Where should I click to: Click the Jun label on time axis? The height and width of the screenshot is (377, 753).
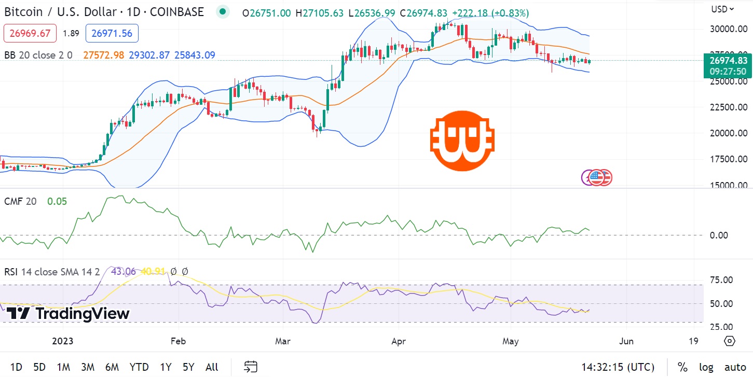tap(626, 341)
